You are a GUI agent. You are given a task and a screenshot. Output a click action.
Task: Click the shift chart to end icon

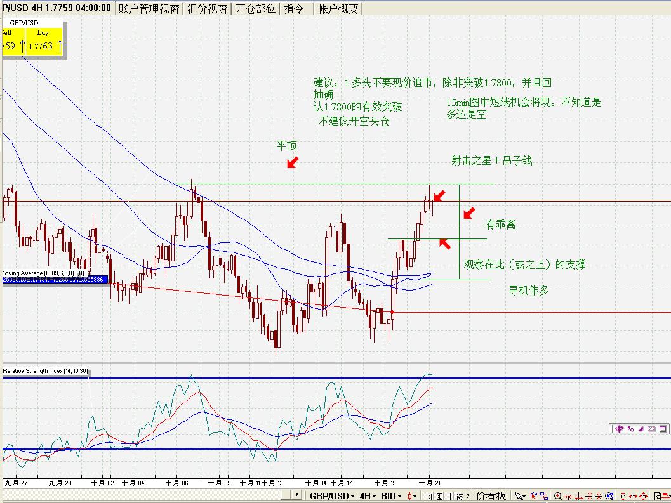pyautogui.click(x=429, y=497)
